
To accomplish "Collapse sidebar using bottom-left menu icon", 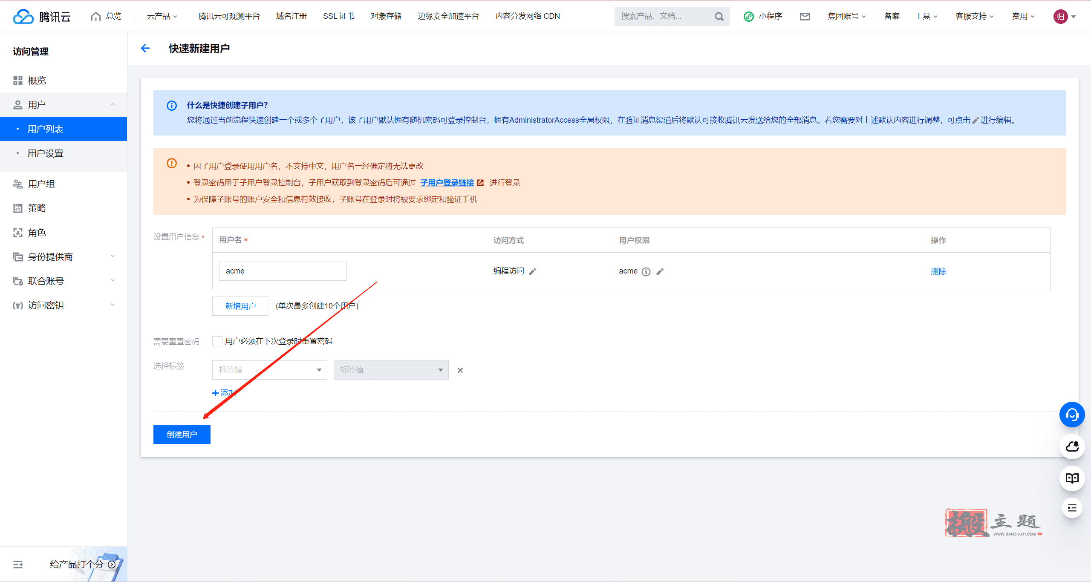I will [x=18, y=565].
